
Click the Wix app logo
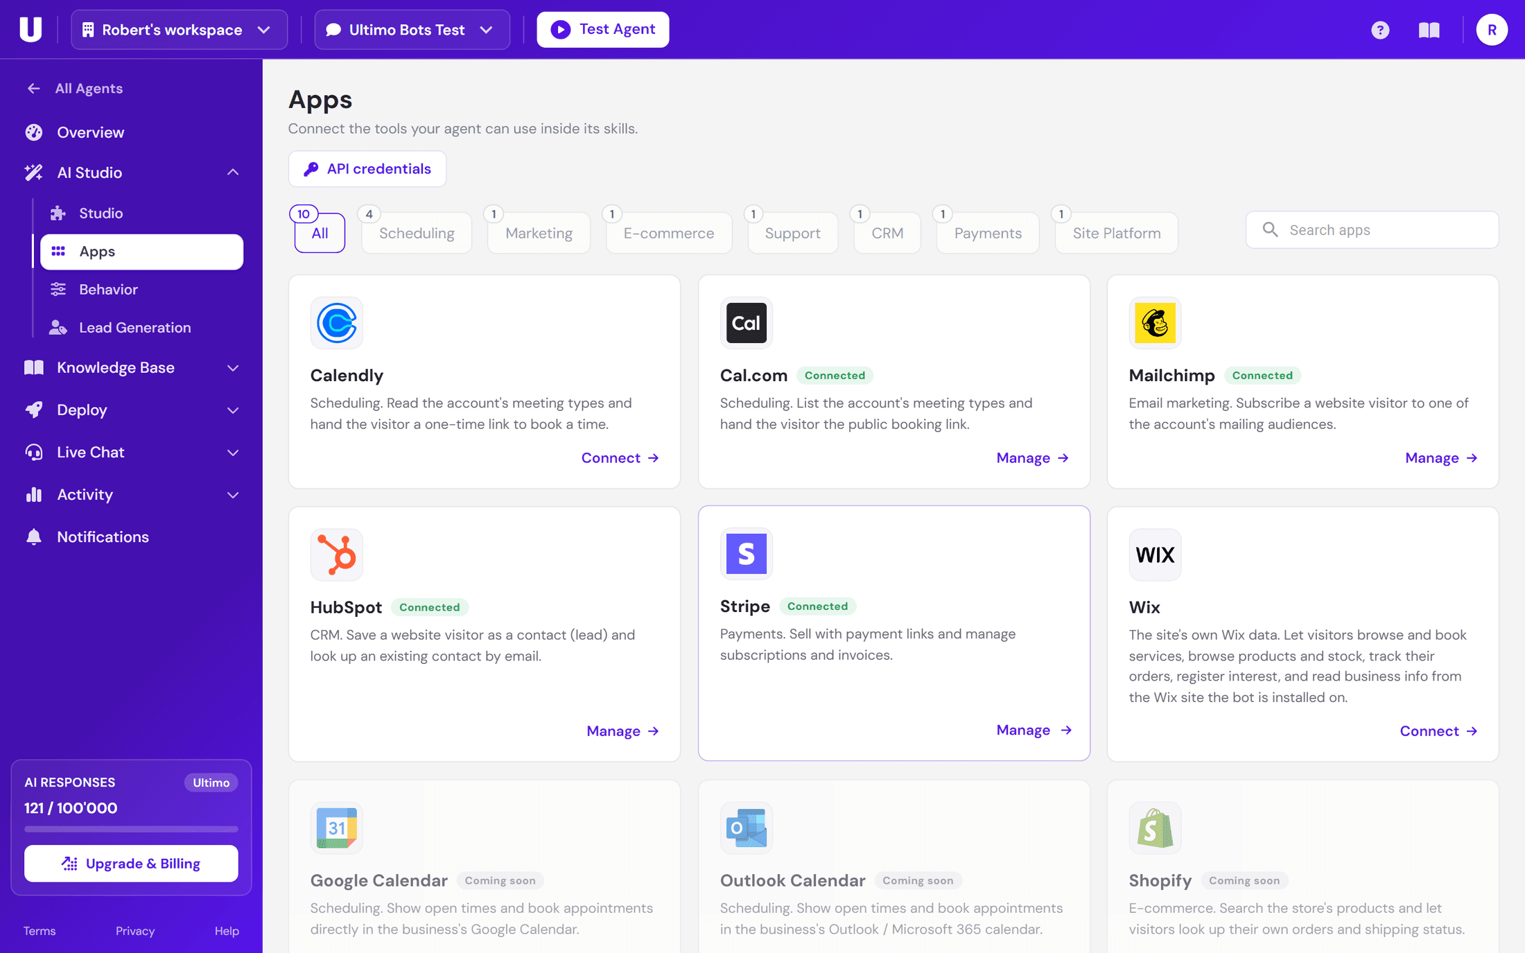pyautogui.click(x=1155, y=554)
